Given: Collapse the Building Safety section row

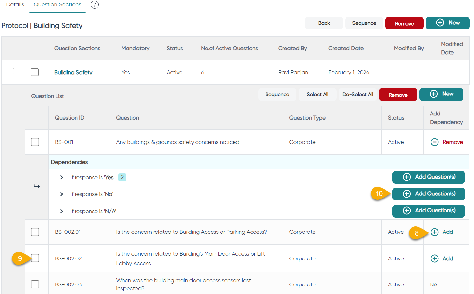Looking at the screenshot, I should click(x=11, y=71).
